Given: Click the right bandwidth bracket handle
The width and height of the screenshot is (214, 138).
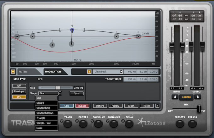Looking at the screenshot, I should pos(84,30).
